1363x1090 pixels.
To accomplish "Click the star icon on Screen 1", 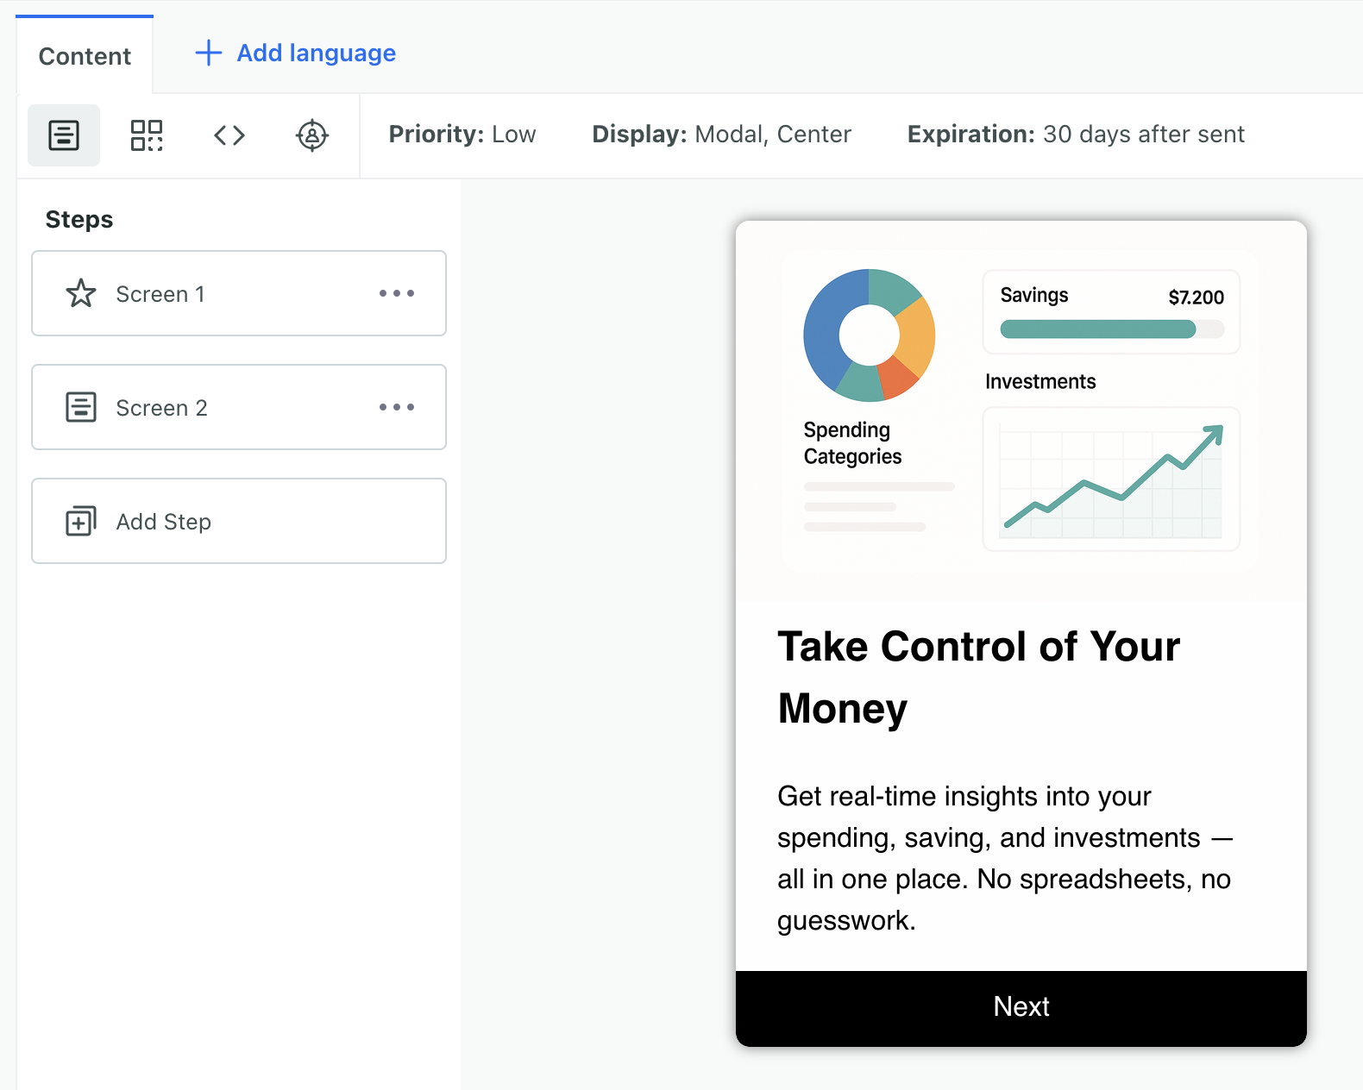I will click(81, 293).
